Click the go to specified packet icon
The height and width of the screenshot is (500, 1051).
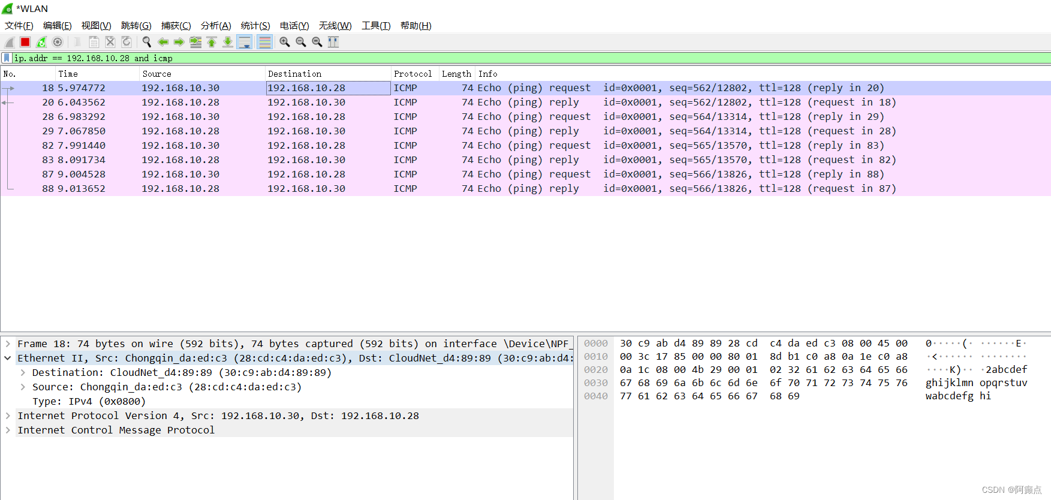[195, 42]
